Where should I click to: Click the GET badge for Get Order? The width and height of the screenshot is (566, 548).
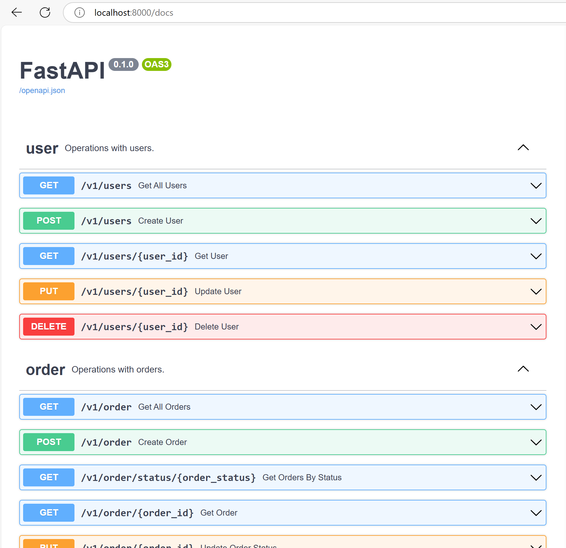coord(49,513)
